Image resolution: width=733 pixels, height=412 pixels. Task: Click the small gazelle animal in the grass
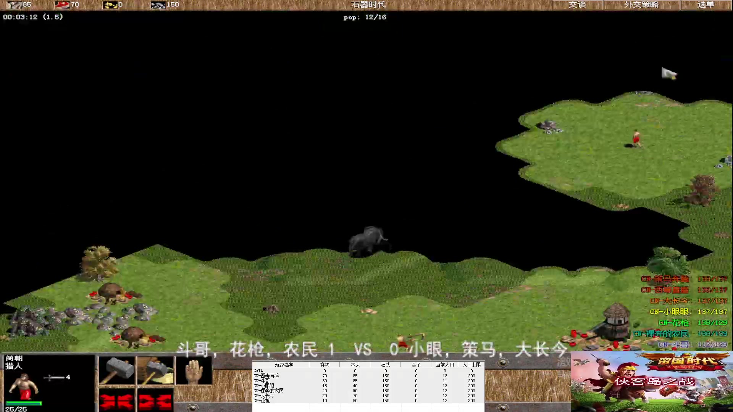pyautogui.click(x=272, y=309)
